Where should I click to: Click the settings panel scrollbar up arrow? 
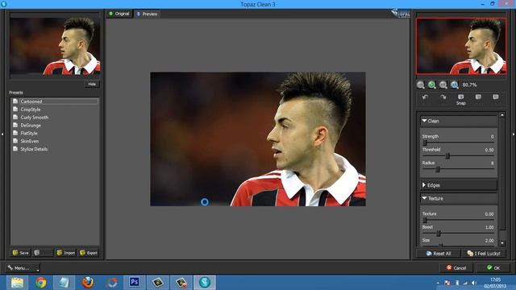point(502,115)
